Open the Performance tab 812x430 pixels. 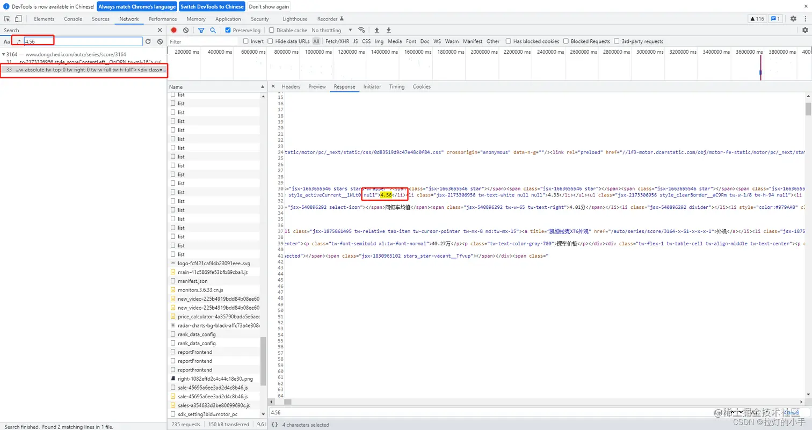[163, 19]
